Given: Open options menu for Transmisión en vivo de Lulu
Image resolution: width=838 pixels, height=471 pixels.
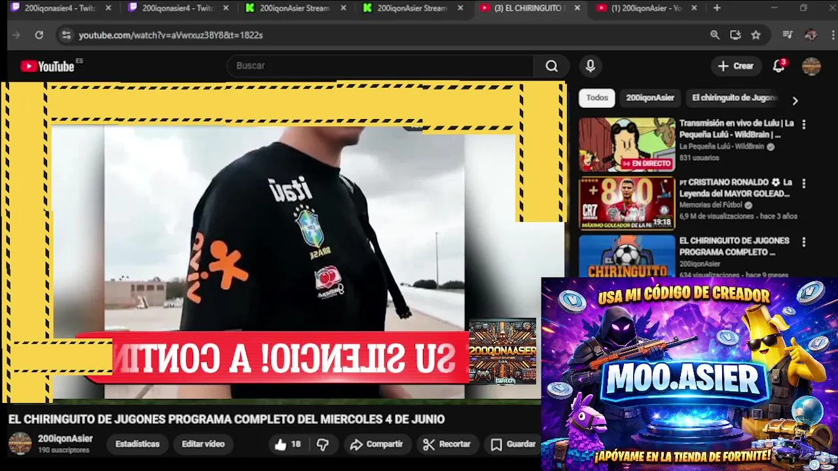Looking at the screenshot, I should point(804,124).
